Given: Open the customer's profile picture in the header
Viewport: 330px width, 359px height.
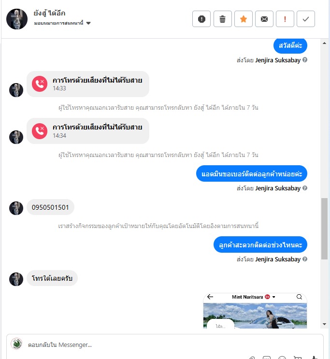Looking at the screenshot, I should (x=17, y=19).
